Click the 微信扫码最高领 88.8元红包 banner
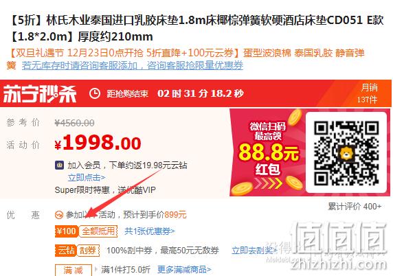This screenshot has width=393, height=276. pos(268,152)
